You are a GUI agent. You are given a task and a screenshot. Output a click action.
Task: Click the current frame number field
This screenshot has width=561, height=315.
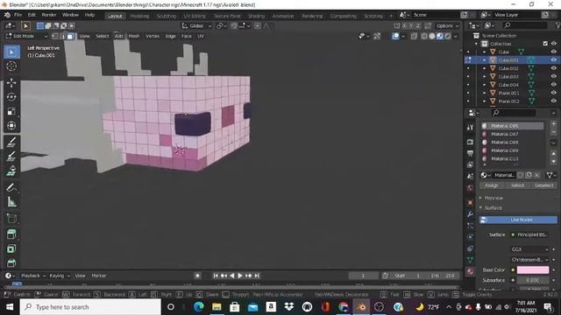coord(363,276)
